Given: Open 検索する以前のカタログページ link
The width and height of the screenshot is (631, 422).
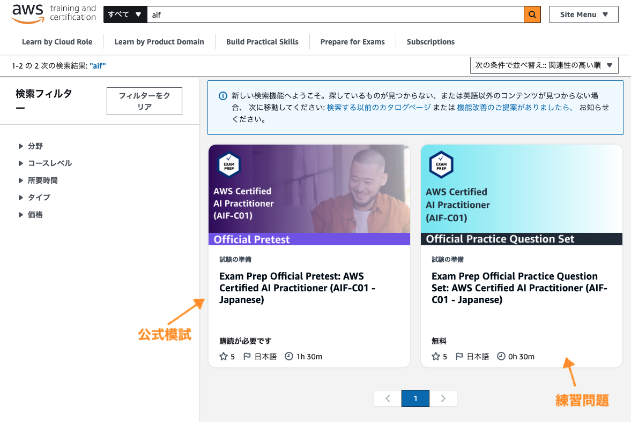Looking at the screenshot, I should [378, 107].
